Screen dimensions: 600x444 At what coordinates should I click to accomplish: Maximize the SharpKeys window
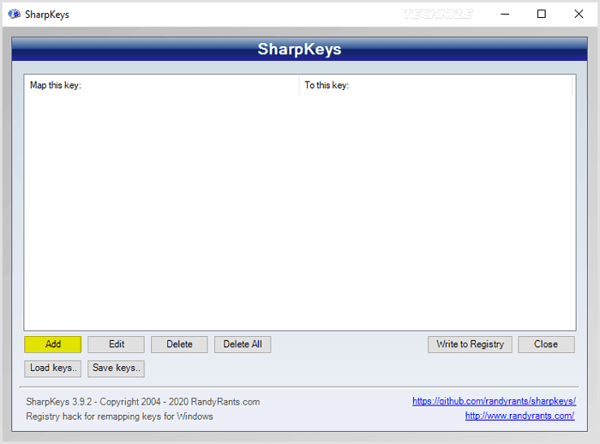tap(542, 15)
